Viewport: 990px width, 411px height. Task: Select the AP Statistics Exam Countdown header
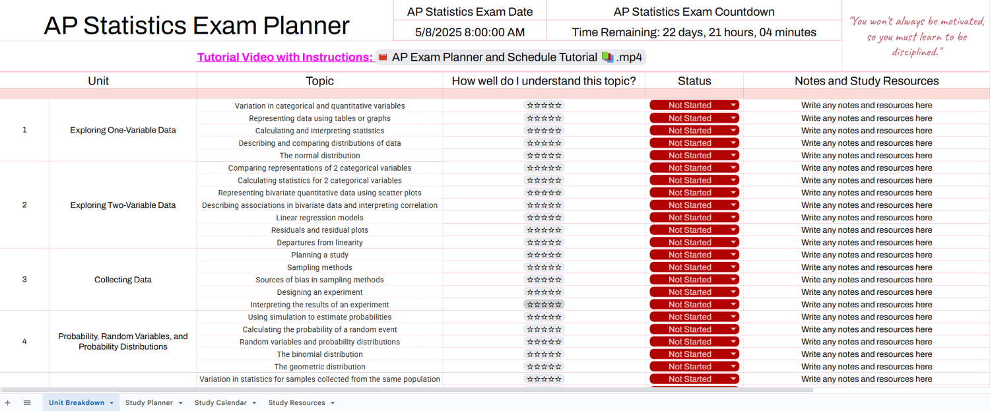[x=694, y=11]
